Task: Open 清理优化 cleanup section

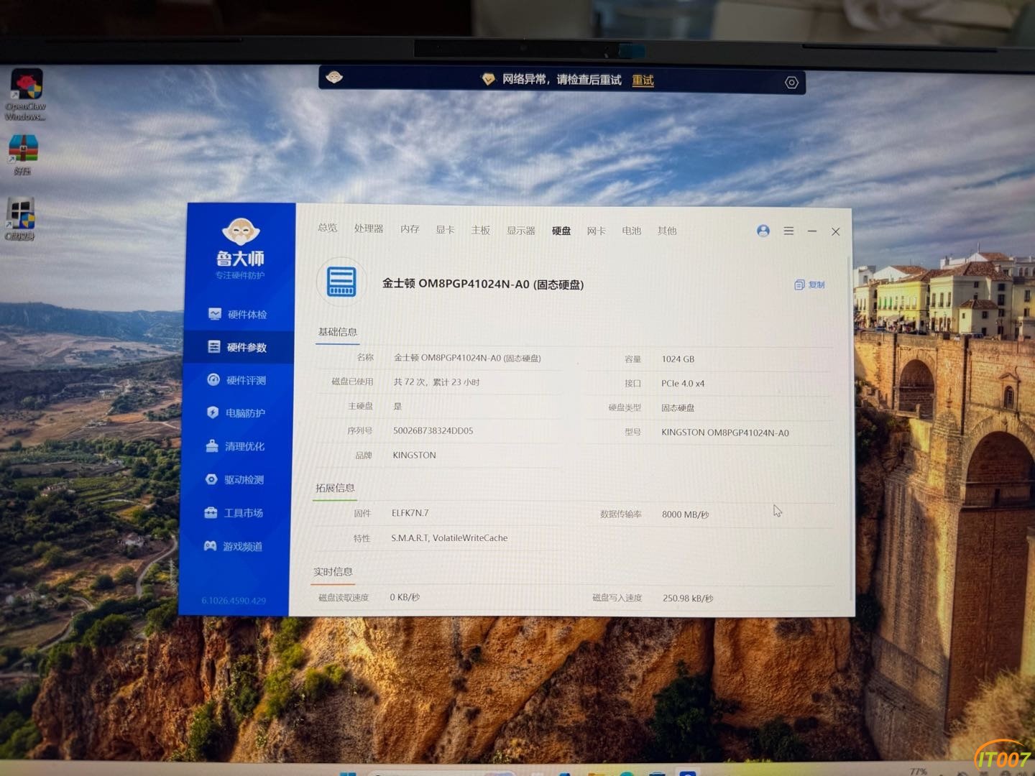Action: [x=235, y=446]
